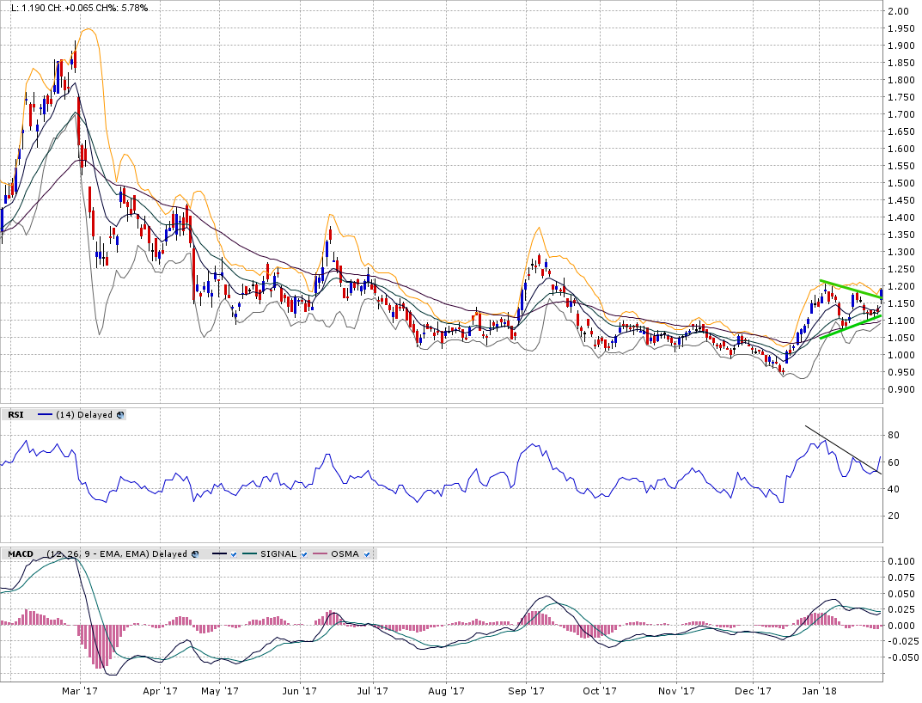The height and width of the screenshot is (703, 922).
Task: Select the MACD indicator label
Action: tap(21, 554)
